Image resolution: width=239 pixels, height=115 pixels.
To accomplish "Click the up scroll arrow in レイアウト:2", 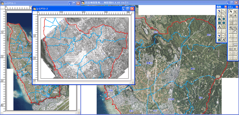I will pos(133,12).
